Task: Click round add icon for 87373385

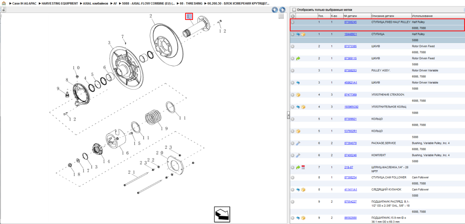Action: point(292,46)
